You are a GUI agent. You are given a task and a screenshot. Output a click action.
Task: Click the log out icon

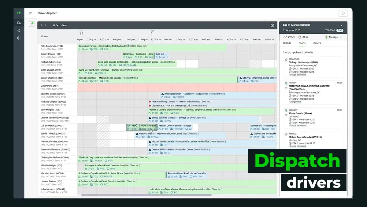(x=343, y=13)
